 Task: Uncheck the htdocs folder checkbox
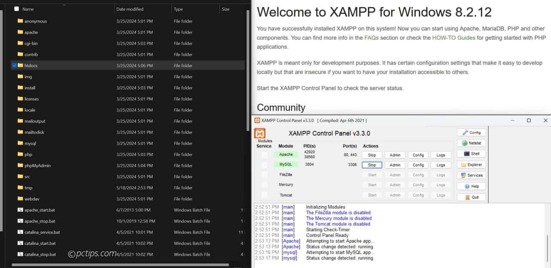[14, 66]
